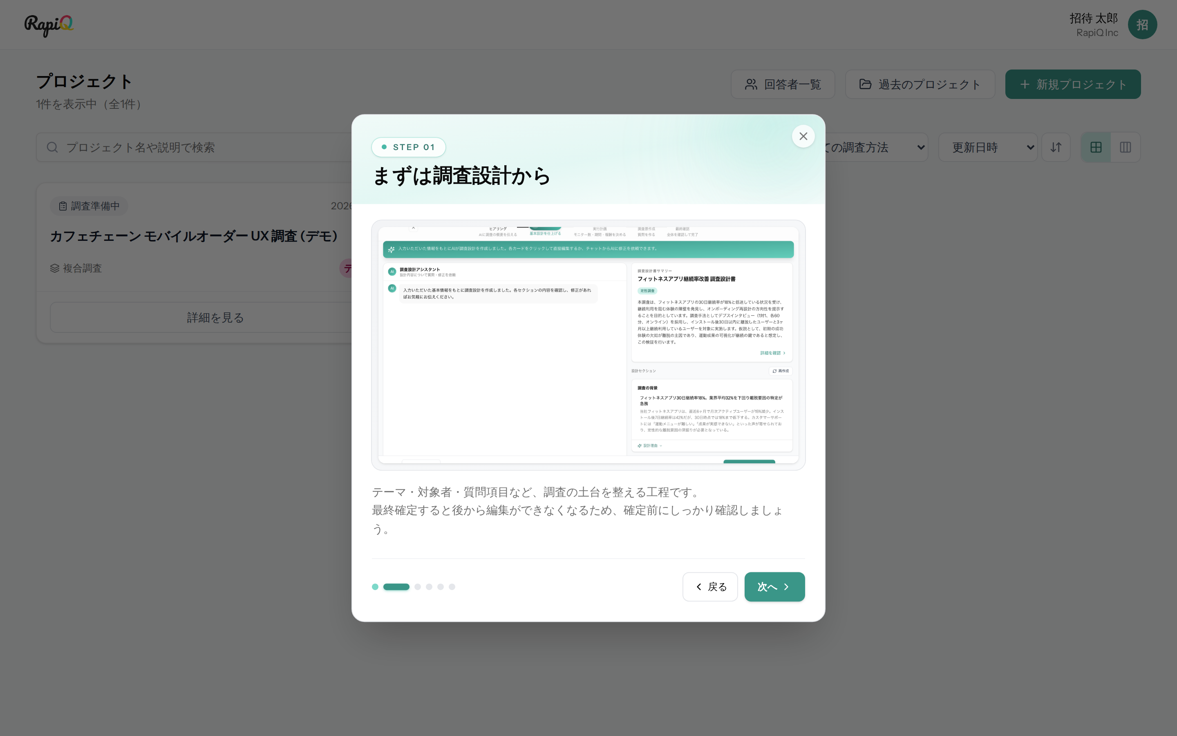Click the 複合調査 layers label
This screenshot has height=736, width=1177.
[x=76, y=268]
